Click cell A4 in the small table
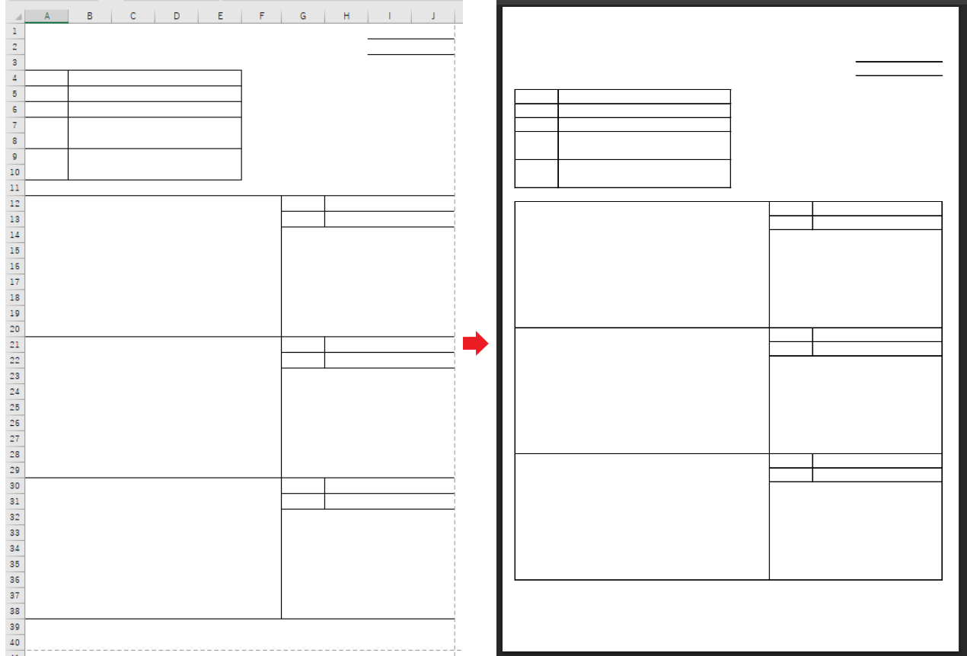 [46, 78]
